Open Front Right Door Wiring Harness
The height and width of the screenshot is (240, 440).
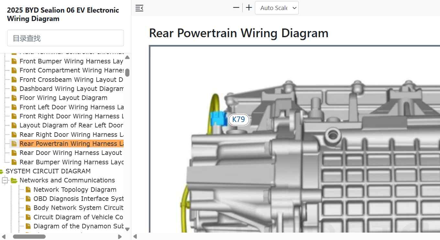pyautogui.click(x=71, y=116)
